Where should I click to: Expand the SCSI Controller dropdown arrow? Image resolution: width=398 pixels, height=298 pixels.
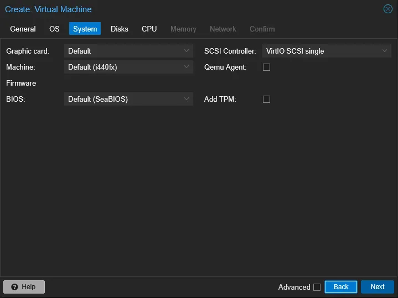click(x=385, y=51)
